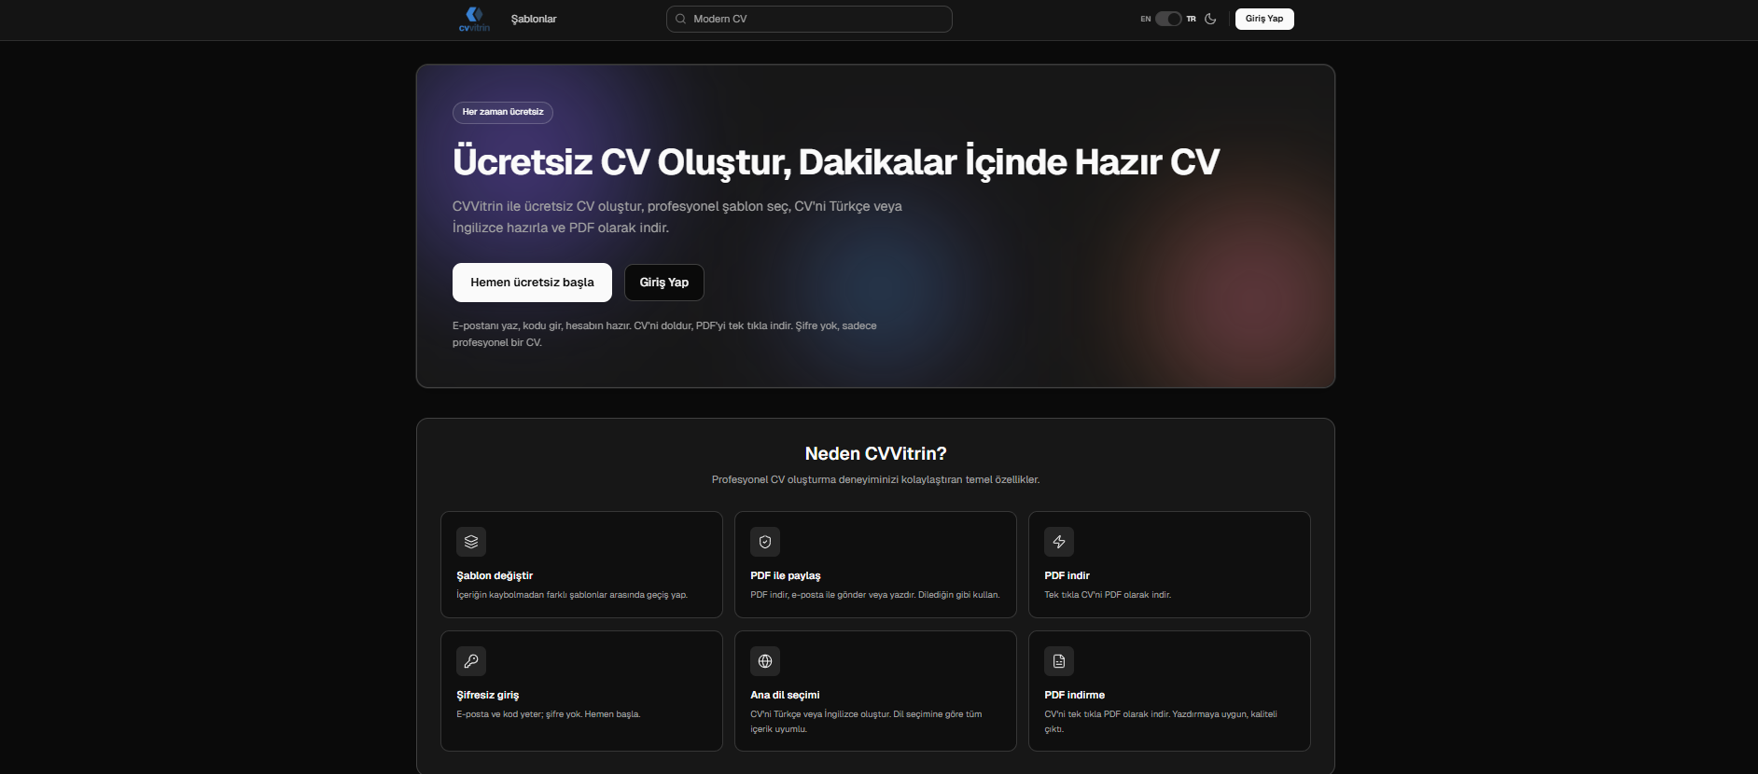Open the Şablonlar menu item
The width and height of the screenshot is (1758, 774).
pyautogui.click(x=534, y=19)
